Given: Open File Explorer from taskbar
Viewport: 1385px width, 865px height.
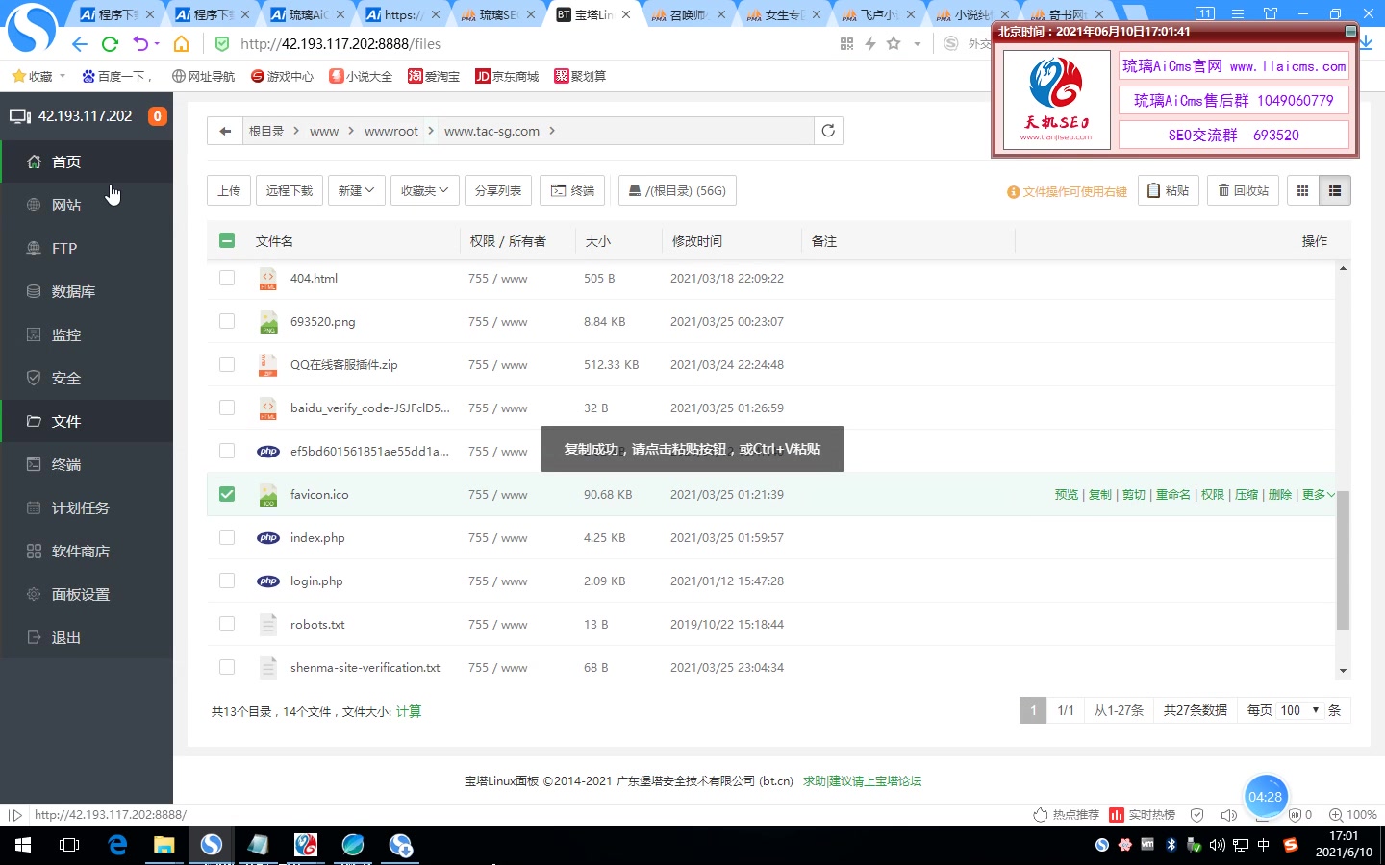Looking at the screenshot, I should pos(164,845).
